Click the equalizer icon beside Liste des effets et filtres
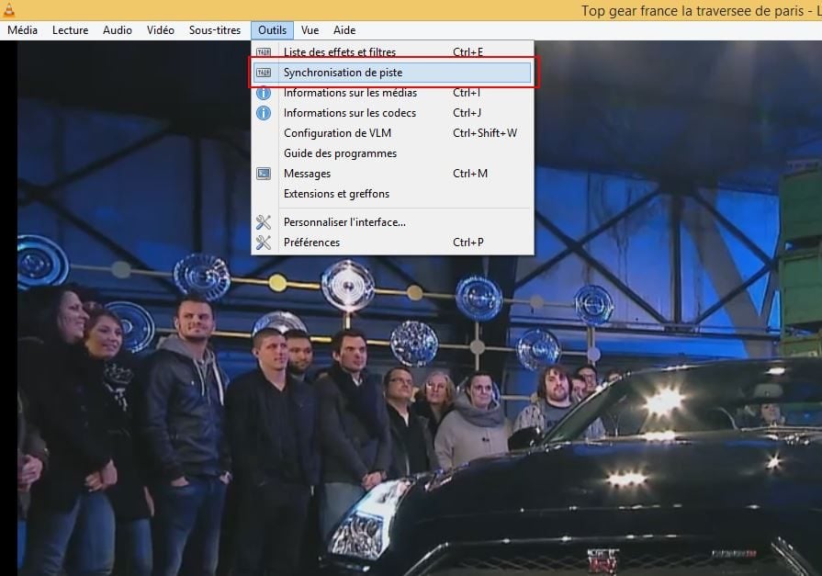The height and width of the screenshot is (576, 822). click(x=264, y=52)
